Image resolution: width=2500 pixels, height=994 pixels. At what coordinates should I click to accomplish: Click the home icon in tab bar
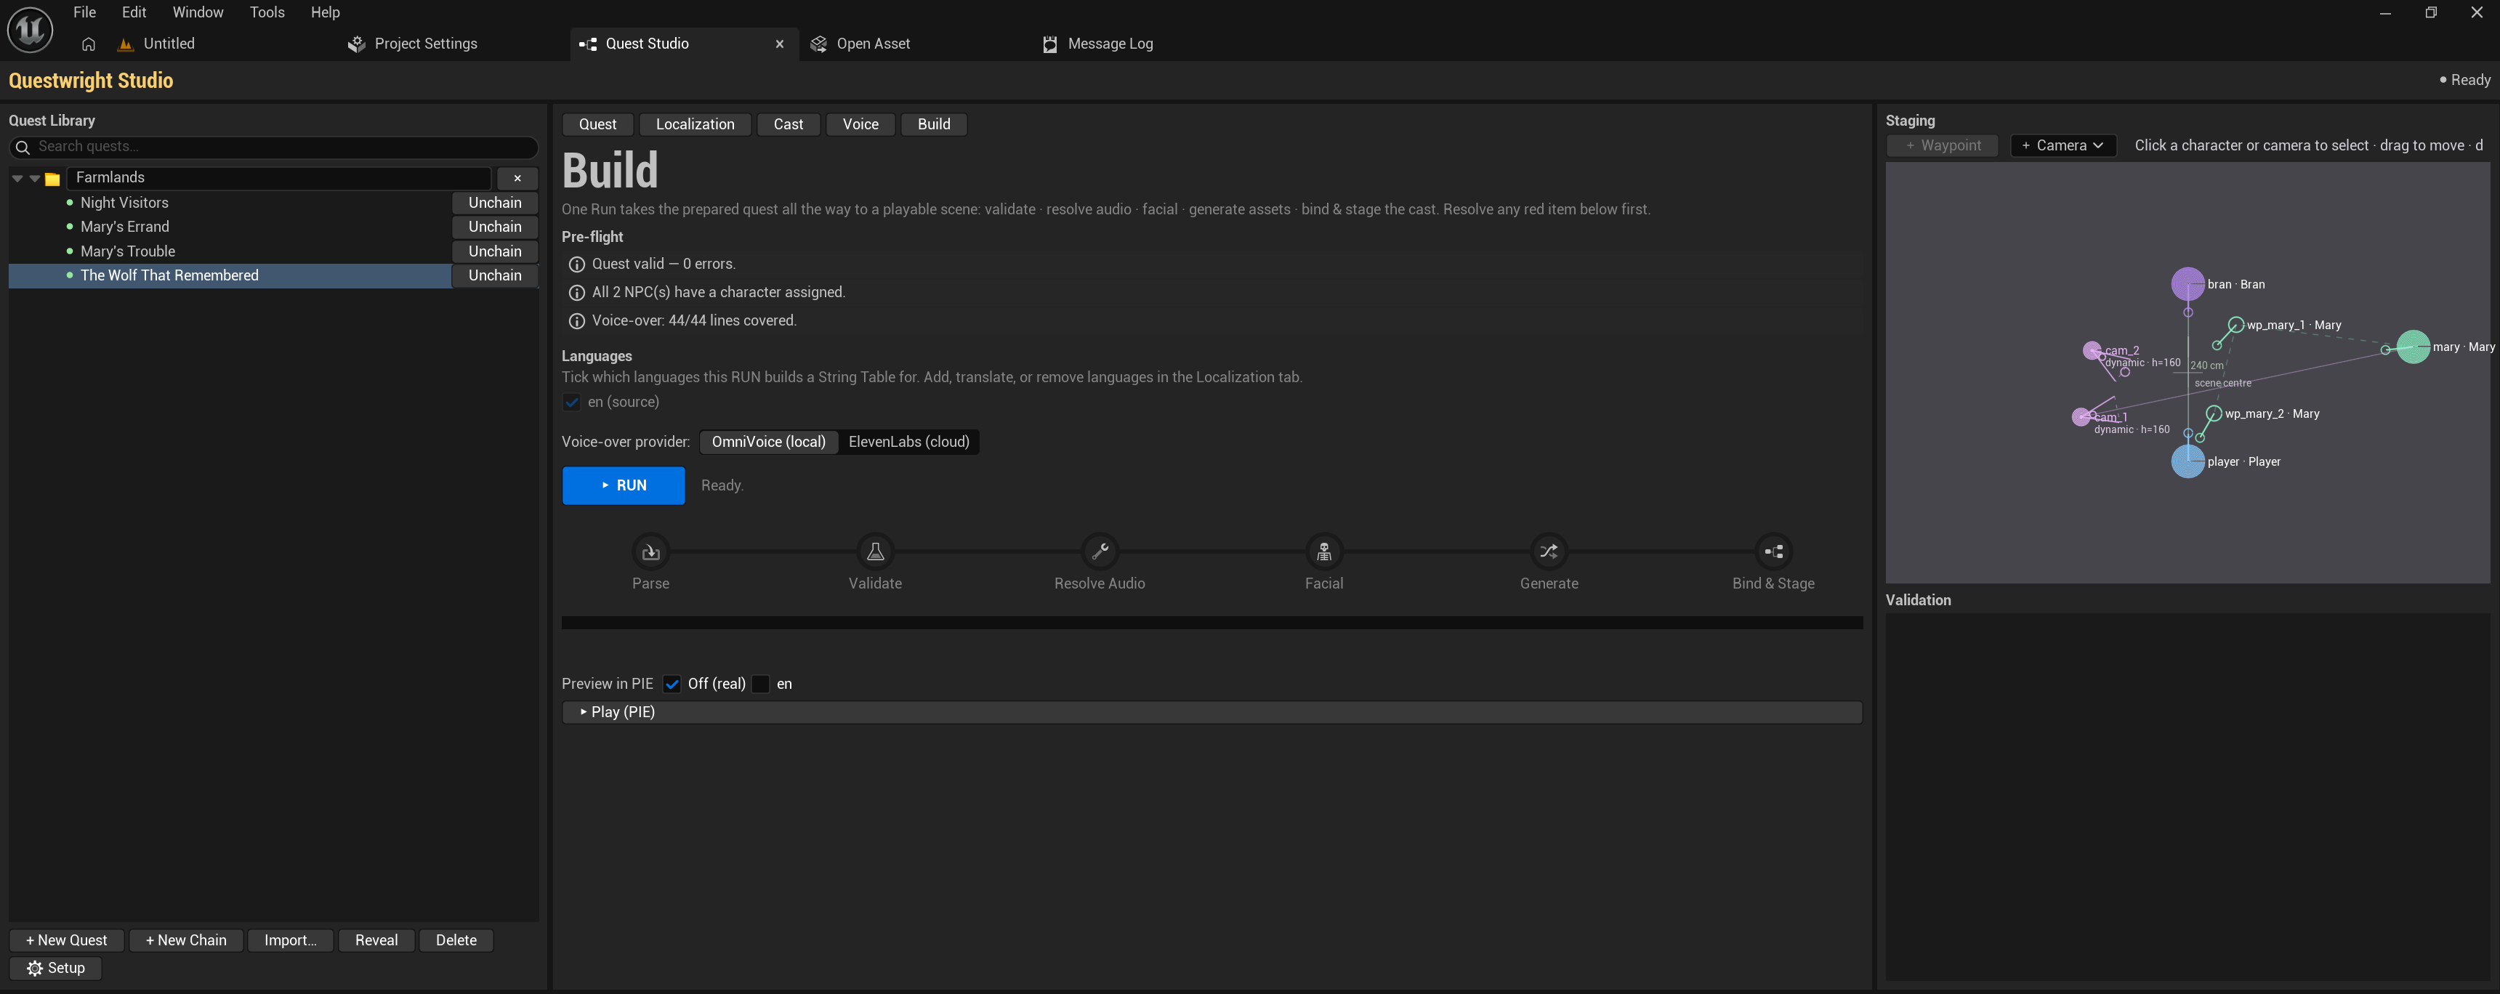pyautogui.click(x=89, y=44)
